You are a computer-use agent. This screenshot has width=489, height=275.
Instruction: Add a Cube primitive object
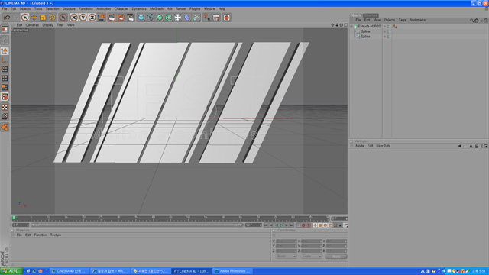[x=141, y=18]
